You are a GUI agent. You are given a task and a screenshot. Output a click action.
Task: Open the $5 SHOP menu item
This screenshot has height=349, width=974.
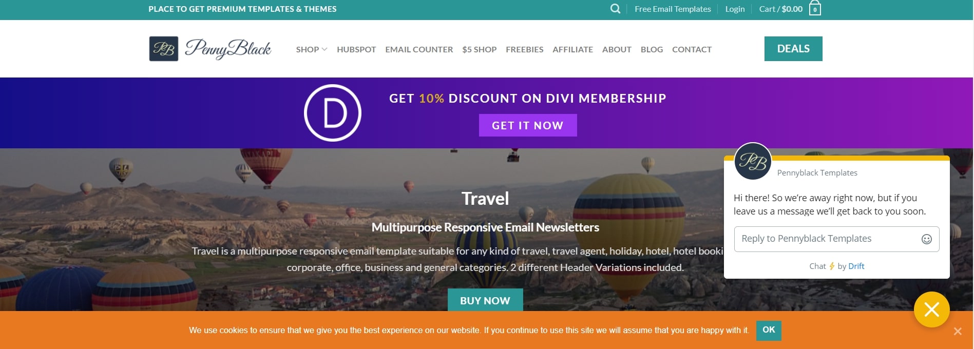479,49
